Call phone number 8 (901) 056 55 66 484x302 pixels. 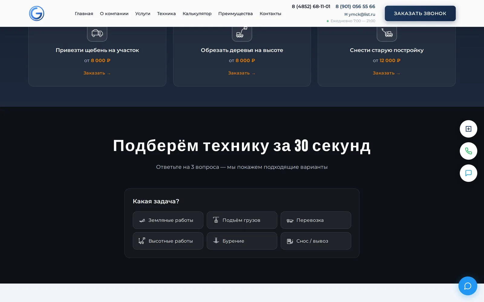pos(355,6)
